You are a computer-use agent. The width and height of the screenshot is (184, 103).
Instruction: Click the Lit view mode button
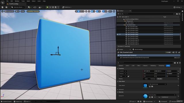tap(17, 11)
